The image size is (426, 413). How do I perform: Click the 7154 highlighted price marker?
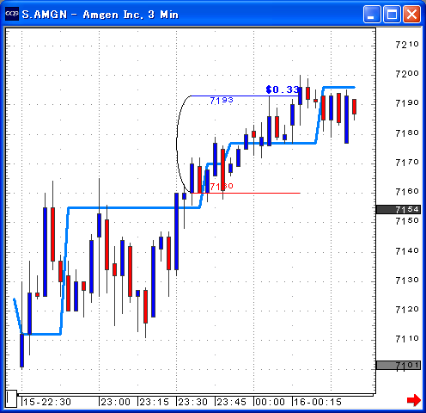tap(399, 210)
